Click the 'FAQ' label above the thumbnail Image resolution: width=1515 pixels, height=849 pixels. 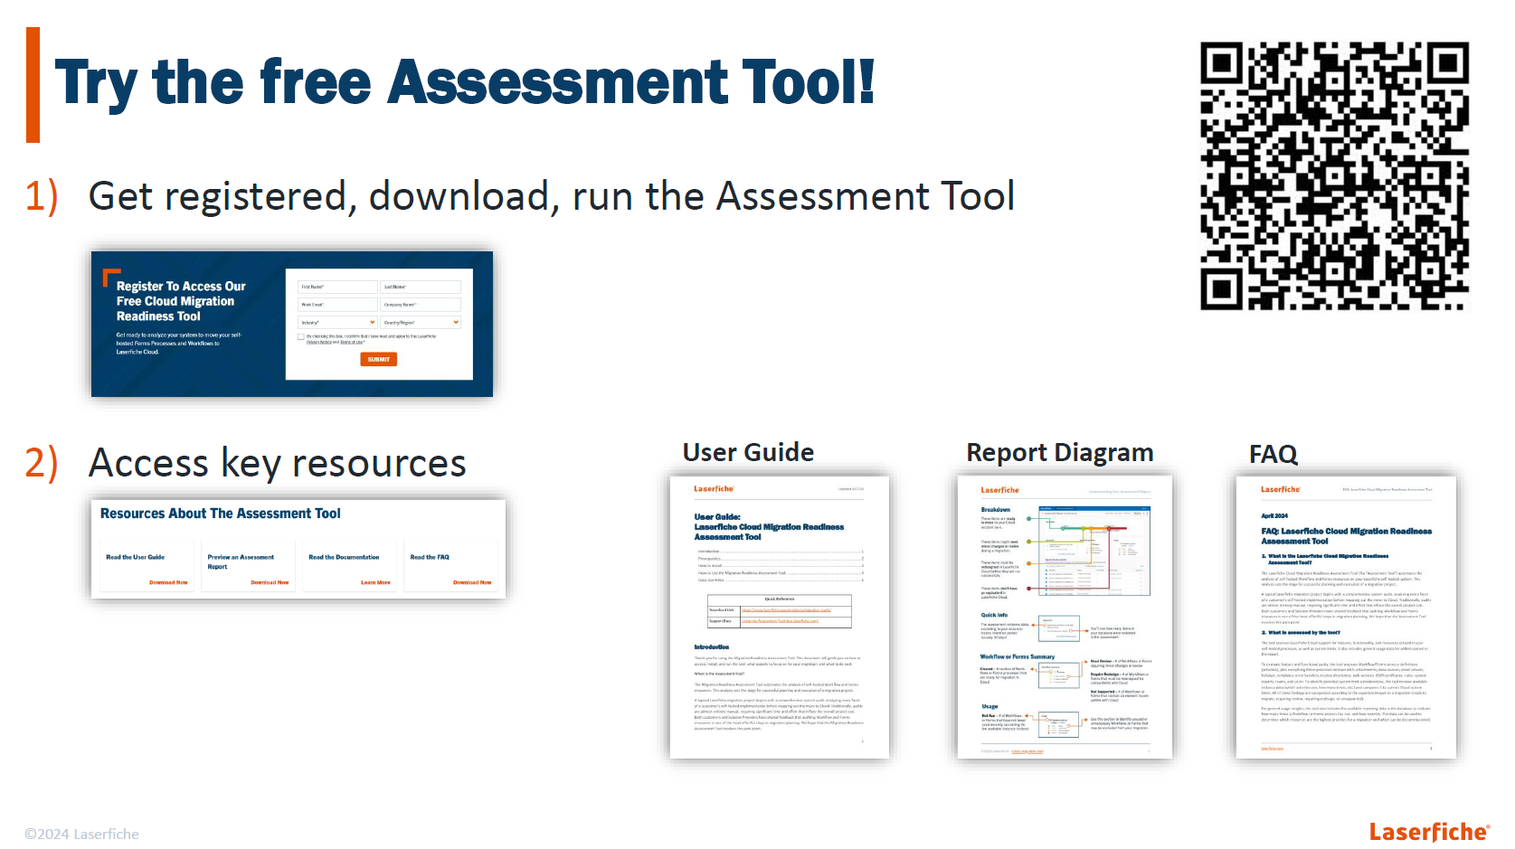(1274, 454)
